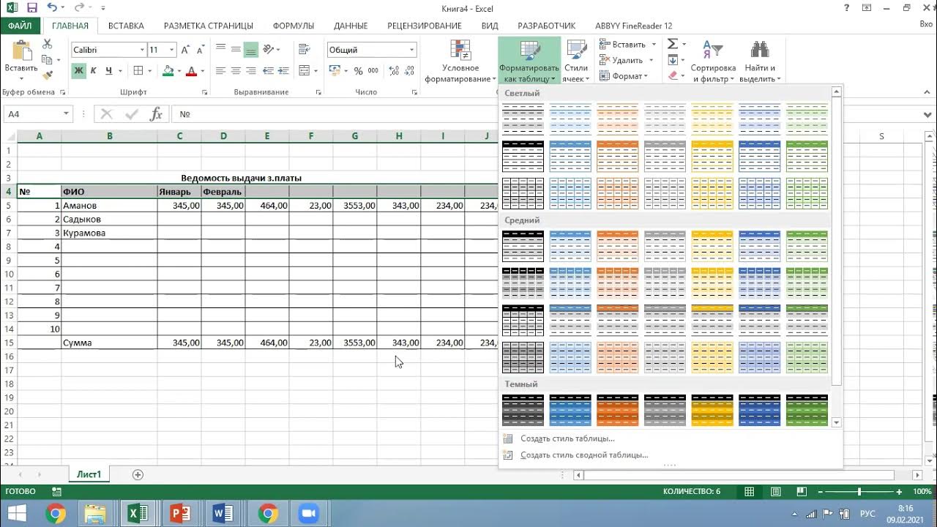Click Создать стиль таблицы link
The width and height of the screenshot is (937, 527).
[567, 438]
